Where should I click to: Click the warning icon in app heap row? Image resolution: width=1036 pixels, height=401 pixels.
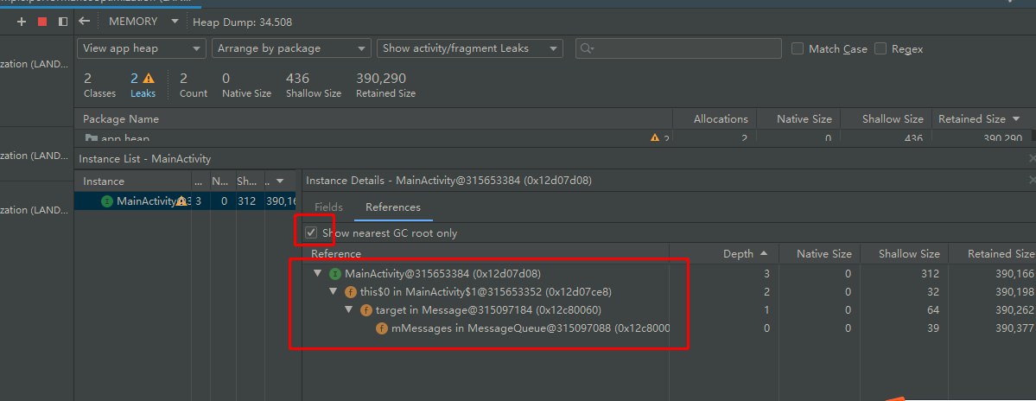pos(655,137)
